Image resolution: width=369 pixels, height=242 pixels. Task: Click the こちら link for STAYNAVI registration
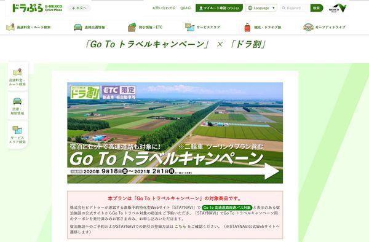tap(180, 227)
